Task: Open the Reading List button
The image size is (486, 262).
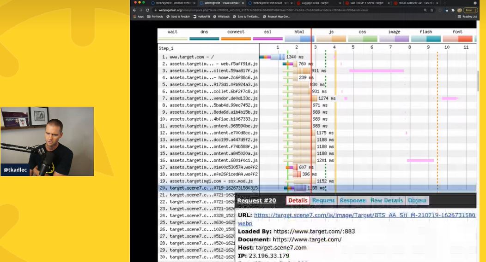Action: tap(467, 17)
